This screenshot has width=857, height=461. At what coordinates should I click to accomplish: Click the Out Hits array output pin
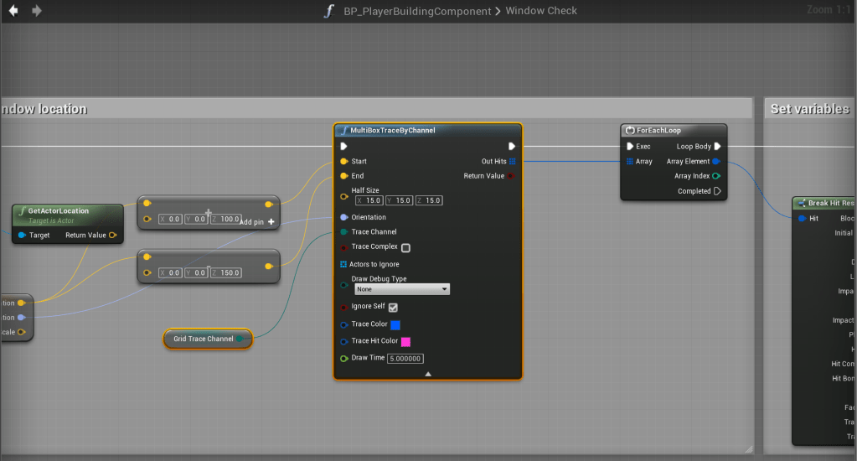click(x=512, y=161)
